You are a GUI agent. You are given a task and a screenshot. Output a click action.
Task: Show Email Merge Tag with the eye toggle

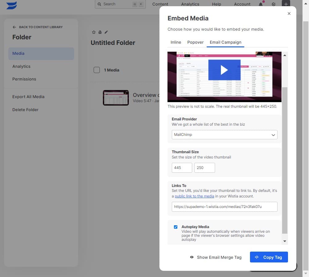(x=216, y=257)
